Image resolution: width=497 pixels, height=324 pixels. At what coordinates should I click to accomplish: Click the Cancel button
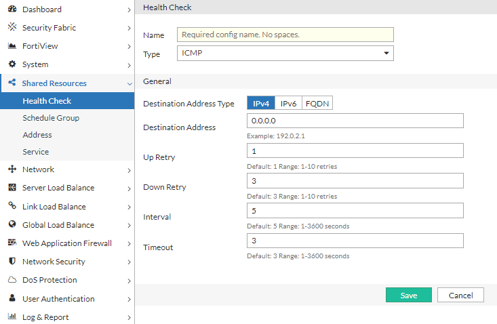[460, 296]
